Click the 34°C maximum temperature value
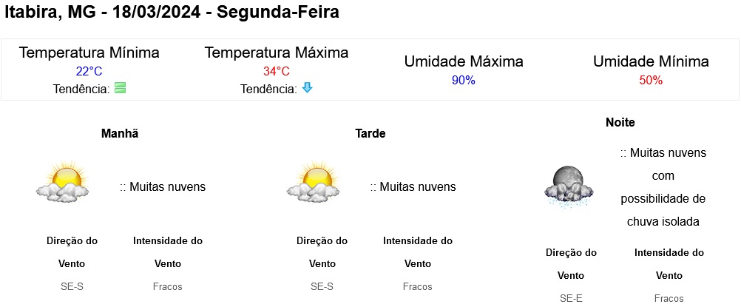Screen dimensions: 741x307 [277, 72]
